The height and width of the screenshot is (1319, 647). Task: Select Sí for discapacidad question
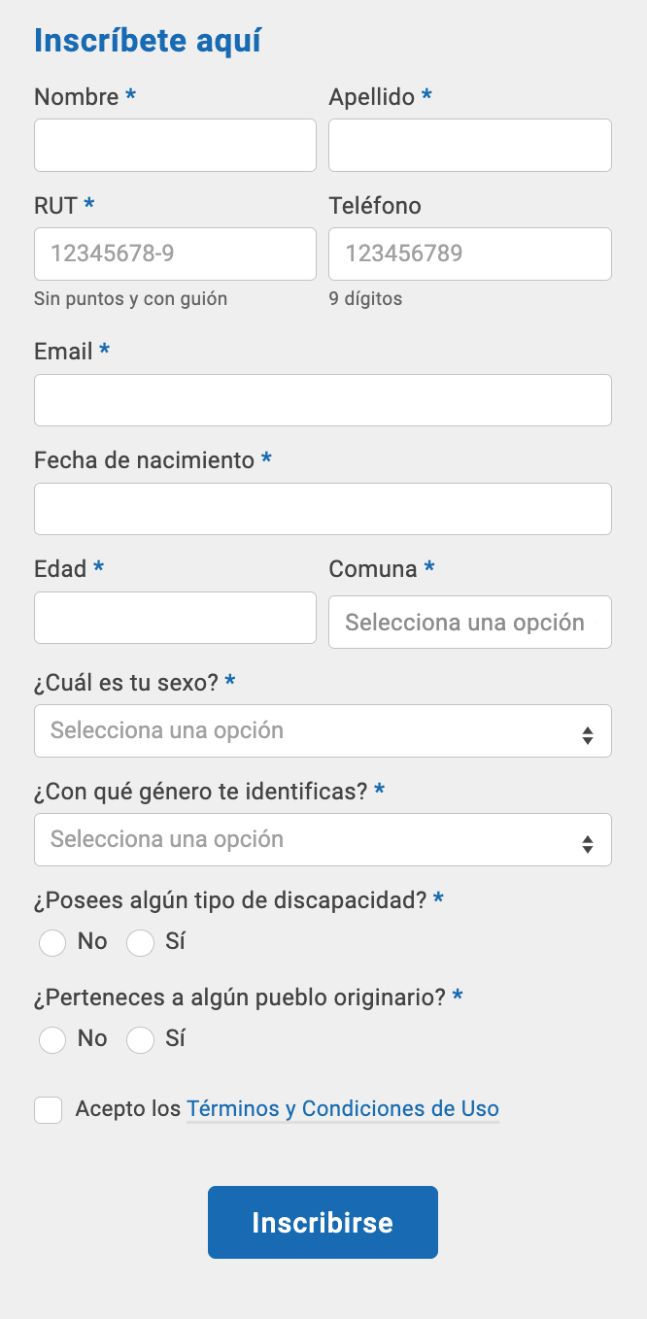[x=141, y=942]
